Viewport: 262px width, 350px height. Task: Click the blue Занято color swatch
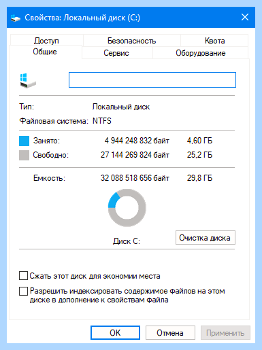pos(24,141)
